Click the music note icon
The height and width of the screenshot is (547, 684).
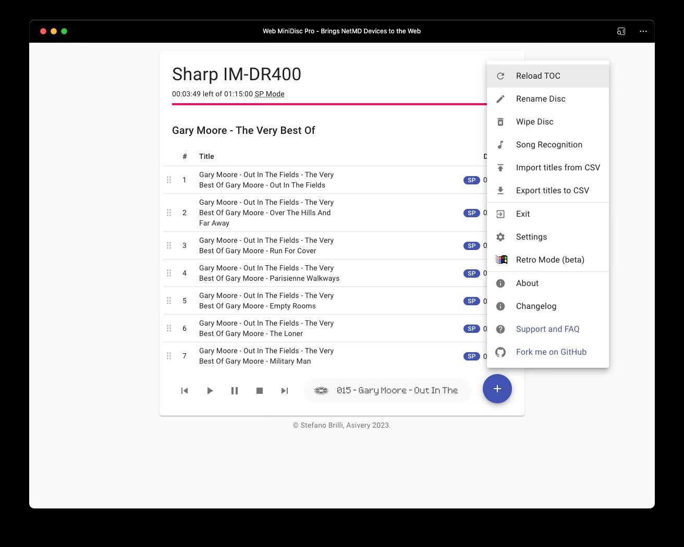[500, 145]
